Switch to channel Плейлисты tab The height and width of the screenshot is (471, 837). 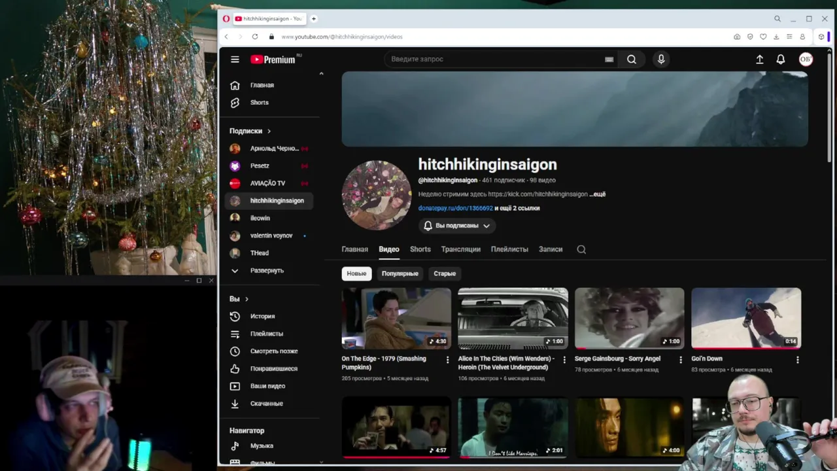click(x=509, y=249)
